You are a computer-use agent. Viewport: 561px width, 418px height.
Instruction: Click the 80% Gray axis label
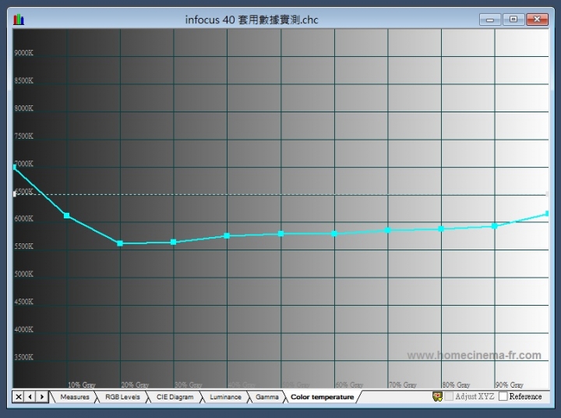tap(456, 384)
